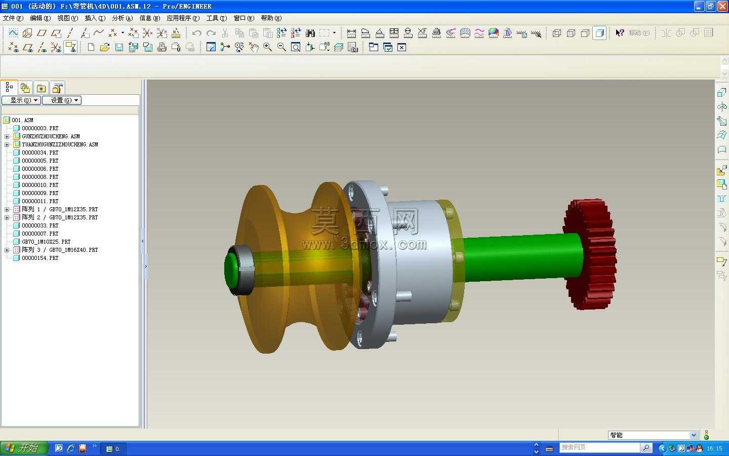This screenshot has width=729, height=456.
Task: Click the Undo arrow icon
Action: tap(196, 33)
